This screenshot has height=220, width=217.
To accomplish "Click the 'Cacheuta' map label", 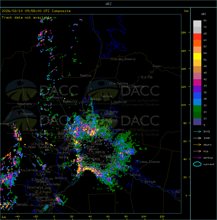I will click(45, 147).
